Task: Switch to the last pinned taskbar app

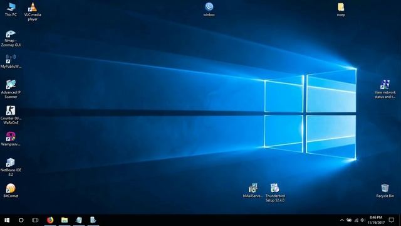Action: click(x=93, y=220)
